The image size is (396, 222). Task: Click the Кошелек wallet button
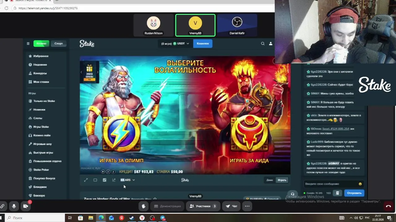(203, 43)
